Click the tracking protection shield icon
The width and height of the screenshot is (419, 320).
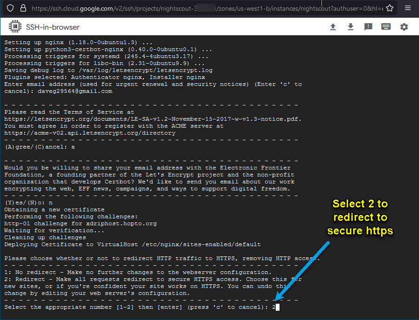click(x=10, y=8)
